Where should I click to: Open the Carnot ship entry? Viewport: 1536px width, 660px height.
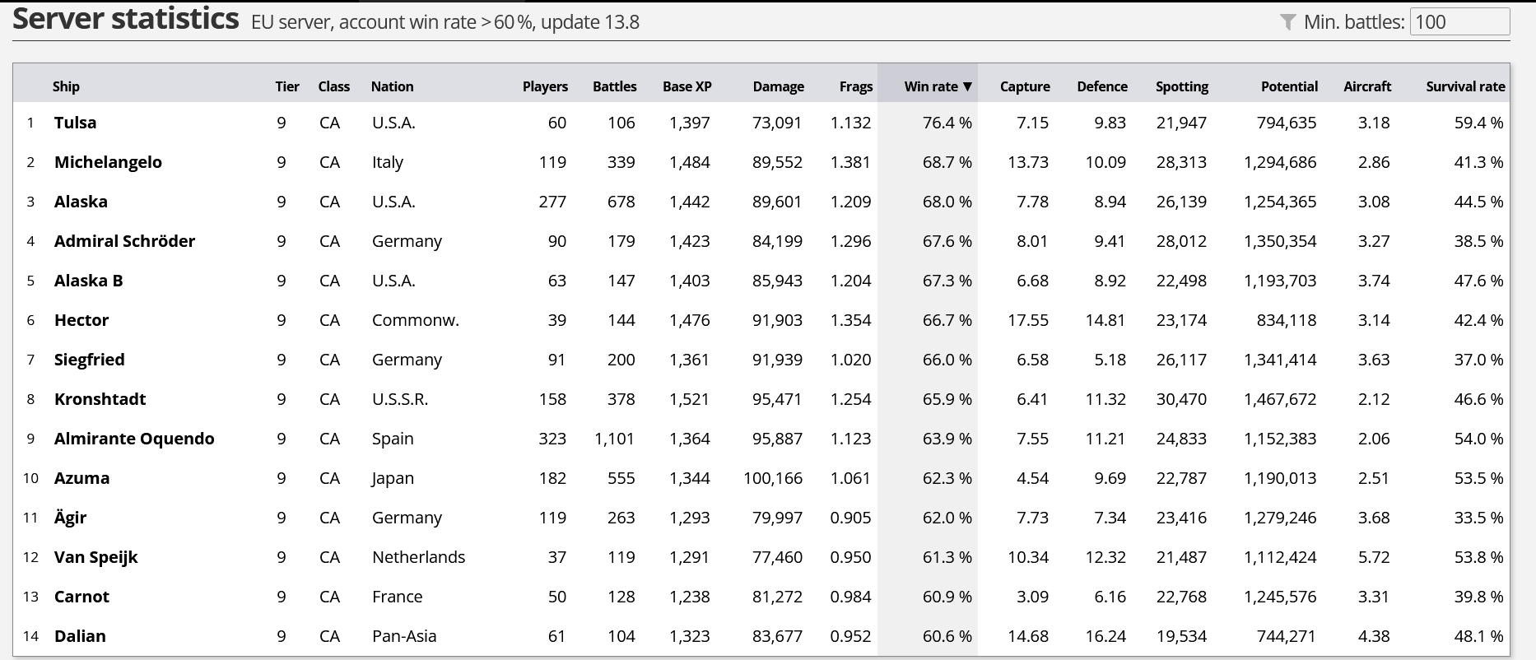click(81, 597)
